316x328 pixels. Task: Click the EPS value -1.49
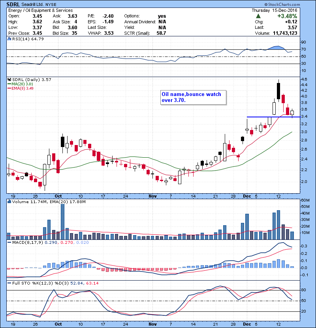[108, 22]
